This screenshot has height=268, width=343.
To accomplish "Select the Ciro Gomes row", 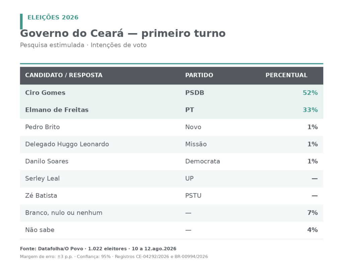I will (x=171, y=93).
